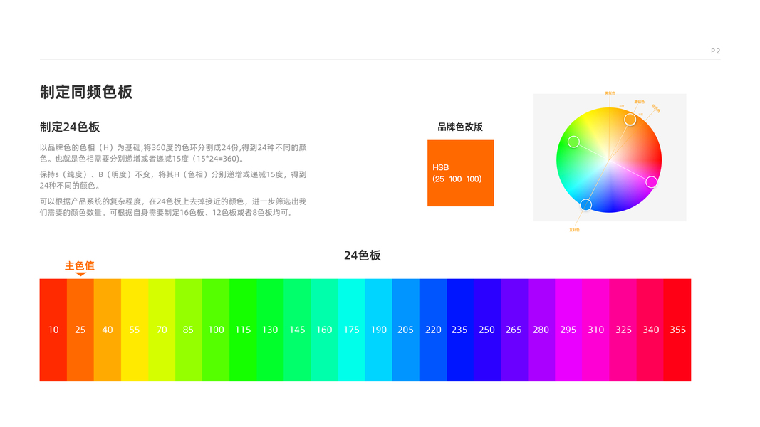760x427 pixels.
Task: Click the swatch labeled 85
Action: pyautogui.click(x=189, y=330)
